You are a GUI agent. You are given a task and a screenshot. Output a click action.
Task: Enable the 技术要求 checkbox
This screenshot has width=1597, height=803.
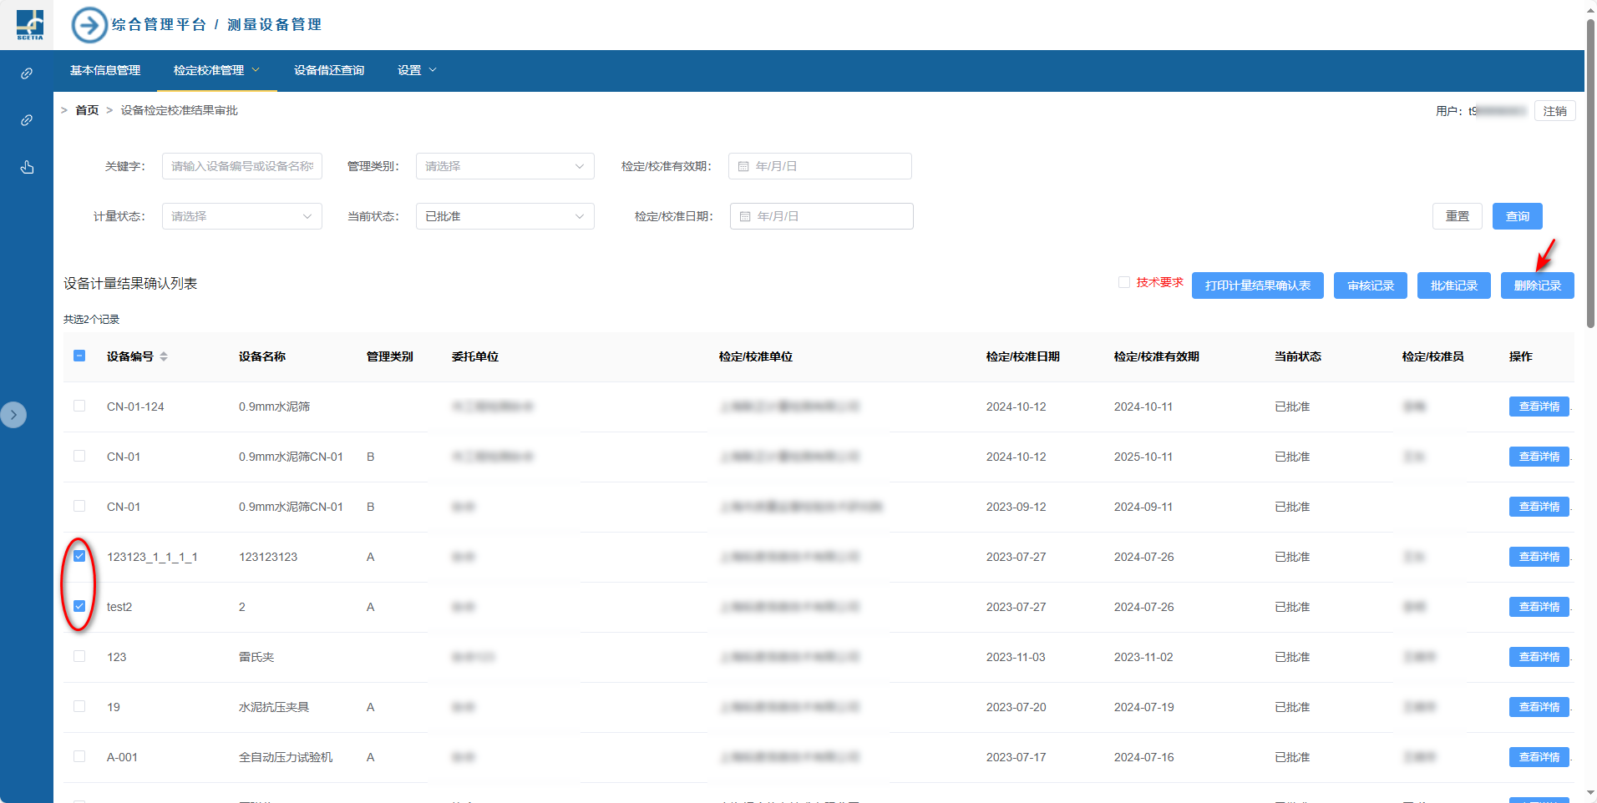point(1124,282)
